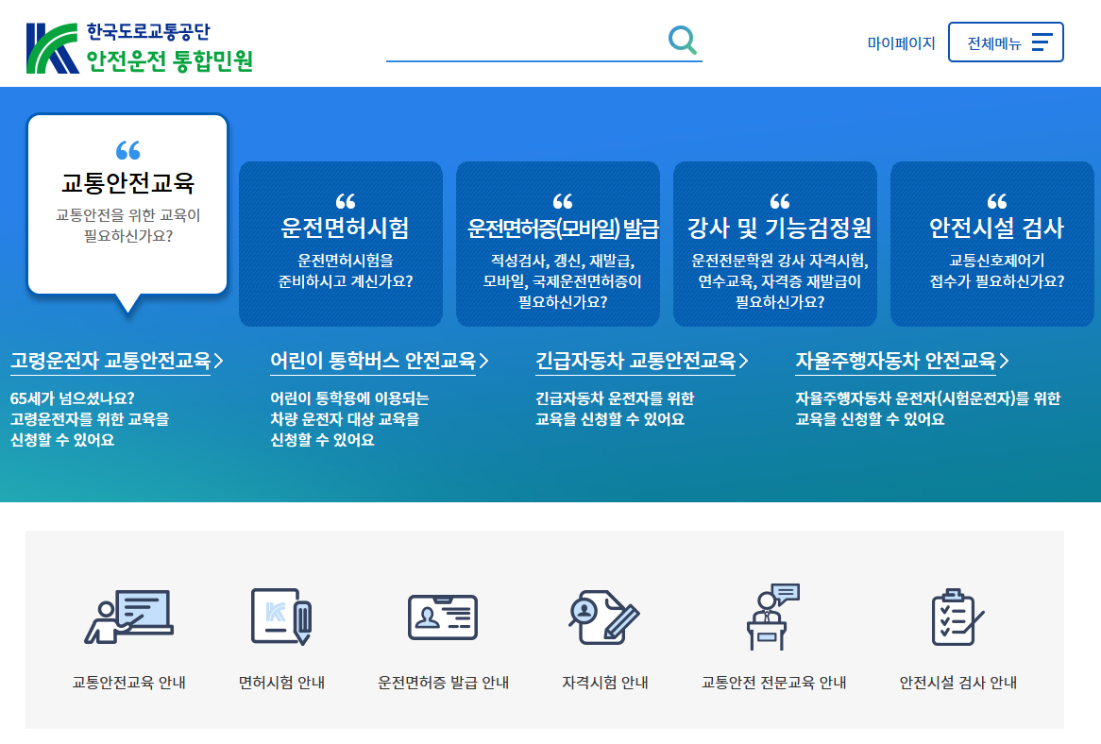Click the book and pen icon for 면허시험 안내

click(x=281, y=617)
